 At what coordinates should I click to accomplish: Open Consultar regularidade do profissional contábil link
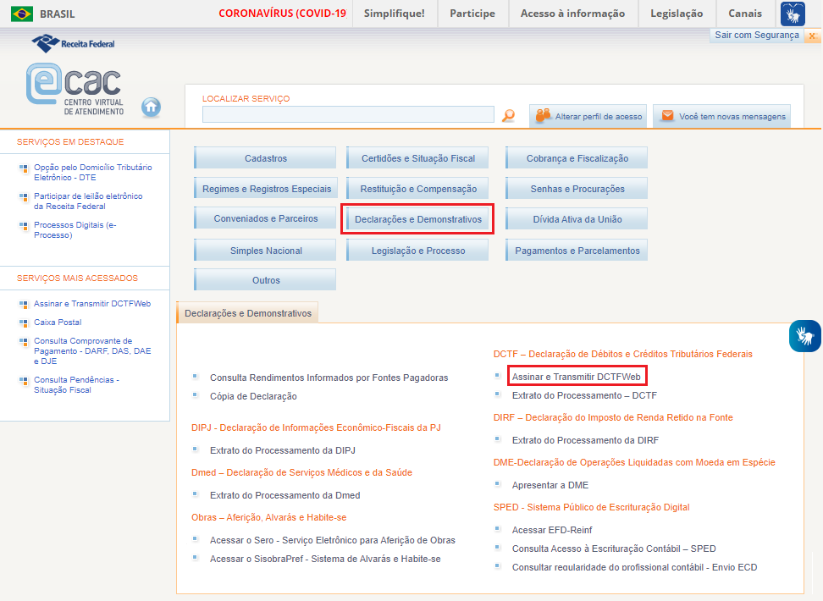tap(634, 567)
